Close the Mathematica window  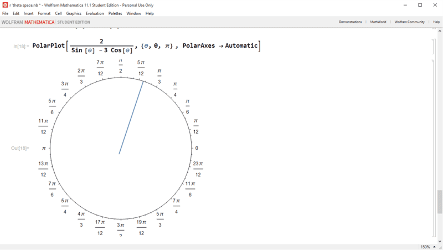(435, 5)
